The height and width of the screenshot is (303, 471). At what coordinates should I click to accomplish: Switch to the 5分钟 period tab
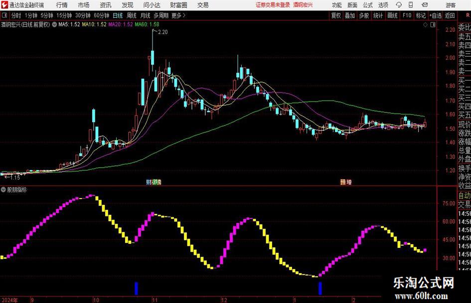47,15
